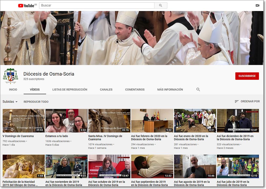Search within channel magnifier icon
Image resolution: width=266 pixels, height=189 pixels.
(198, 89)
